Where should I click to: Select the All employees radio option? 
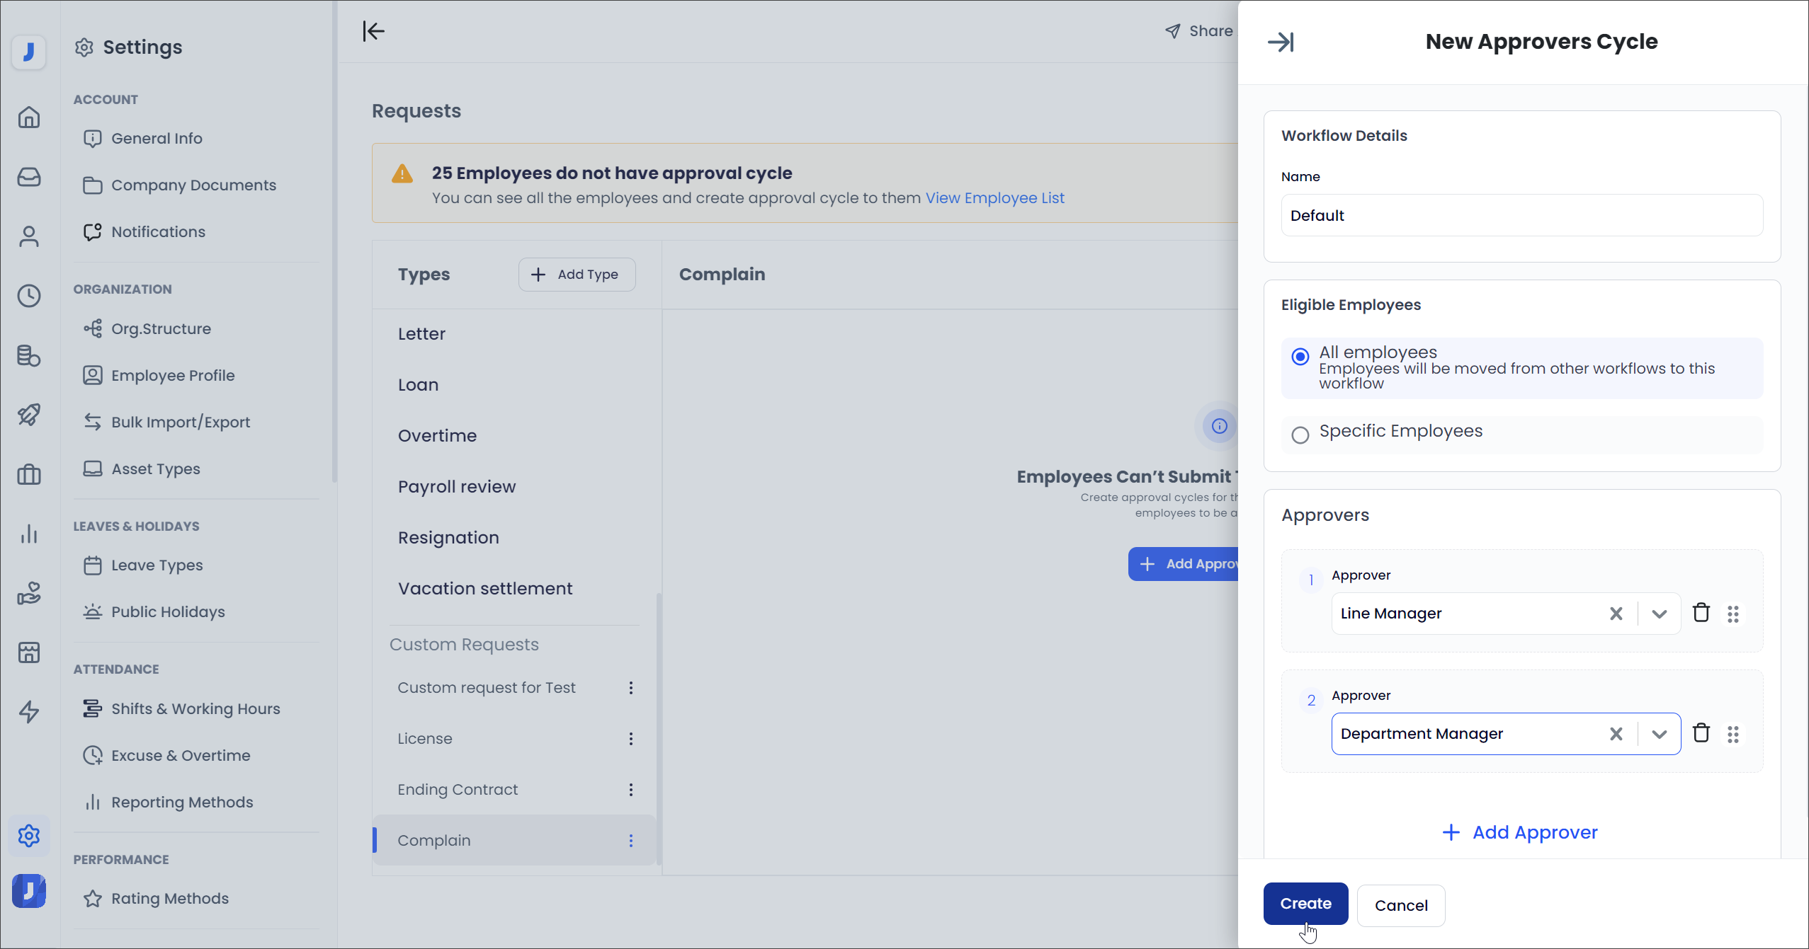click(1300, 357)
